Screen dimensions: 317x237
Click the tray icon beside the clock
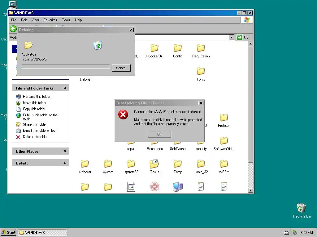295,233
